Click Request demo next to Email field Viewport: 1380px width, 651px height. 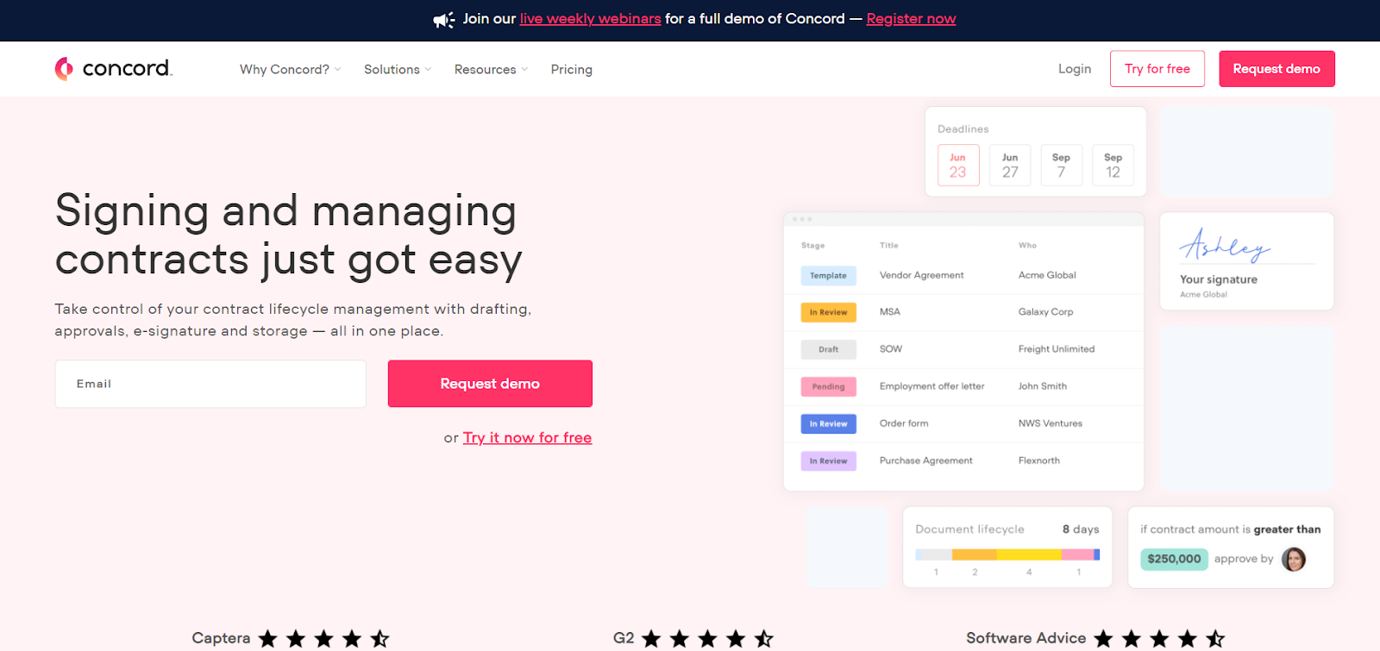click(490, 384)
